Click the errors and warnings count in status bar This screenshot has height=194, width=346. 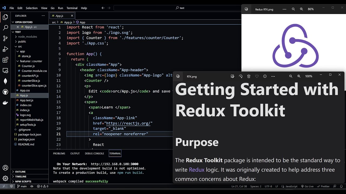(x=43, y=186)
